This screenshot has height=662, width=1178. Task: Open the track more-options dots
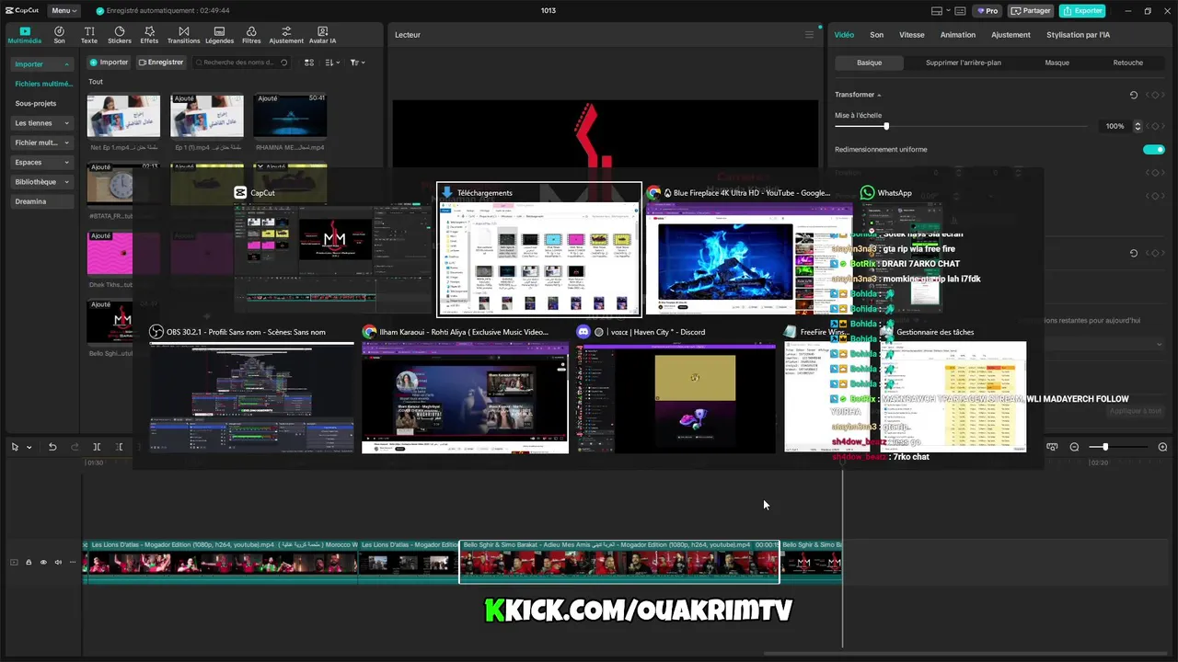pos(73,562)
